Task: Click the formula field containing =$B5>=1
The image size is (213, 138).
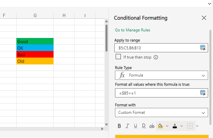Action: (x=161, y=93)
